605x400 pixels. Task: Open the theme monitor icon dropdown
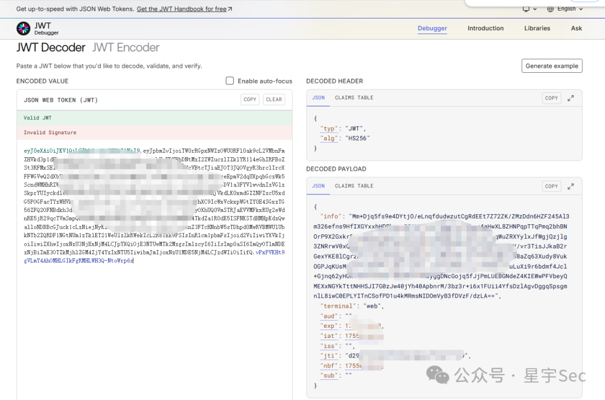[x=529, y=9]
